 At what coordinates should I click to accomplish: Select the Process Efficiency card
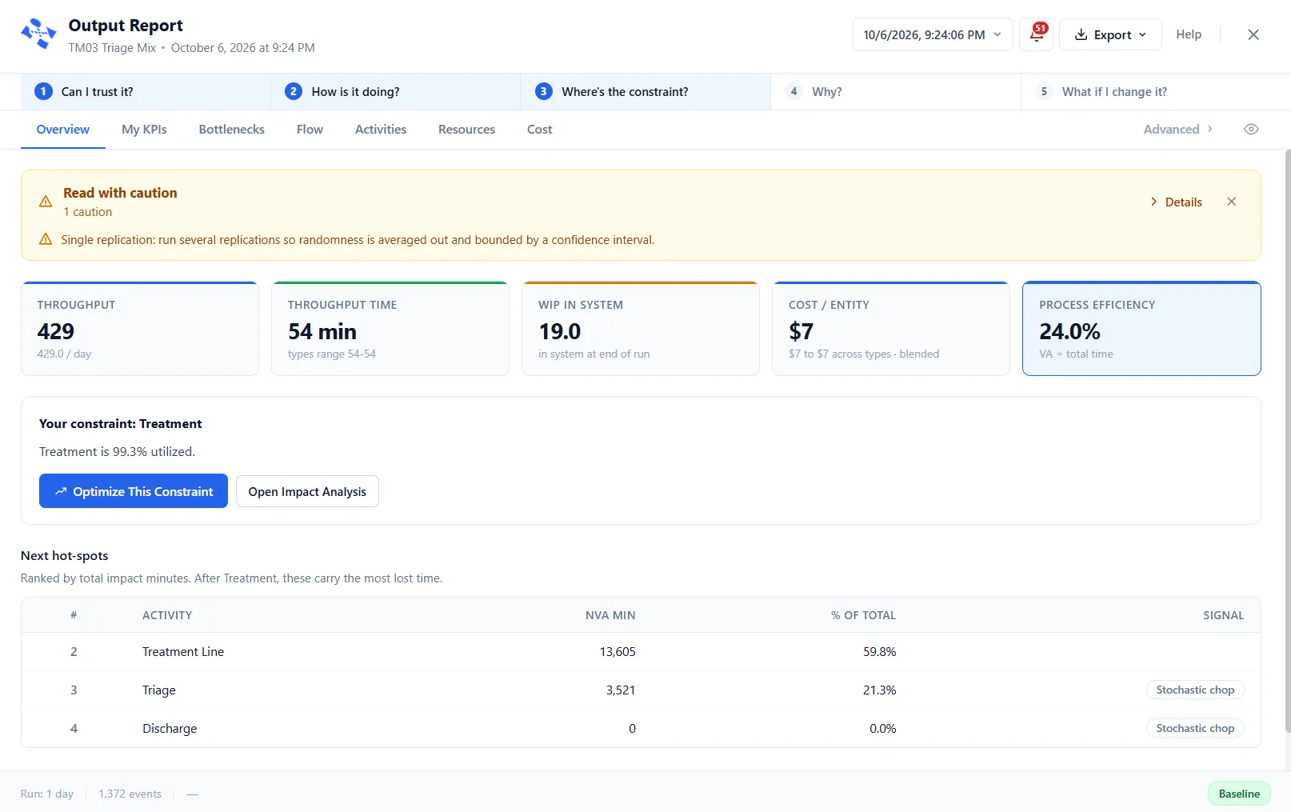tap(1141, 328)
